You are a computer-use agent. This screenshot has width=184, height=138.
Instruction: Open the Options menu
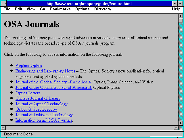(x=83, y=9)
